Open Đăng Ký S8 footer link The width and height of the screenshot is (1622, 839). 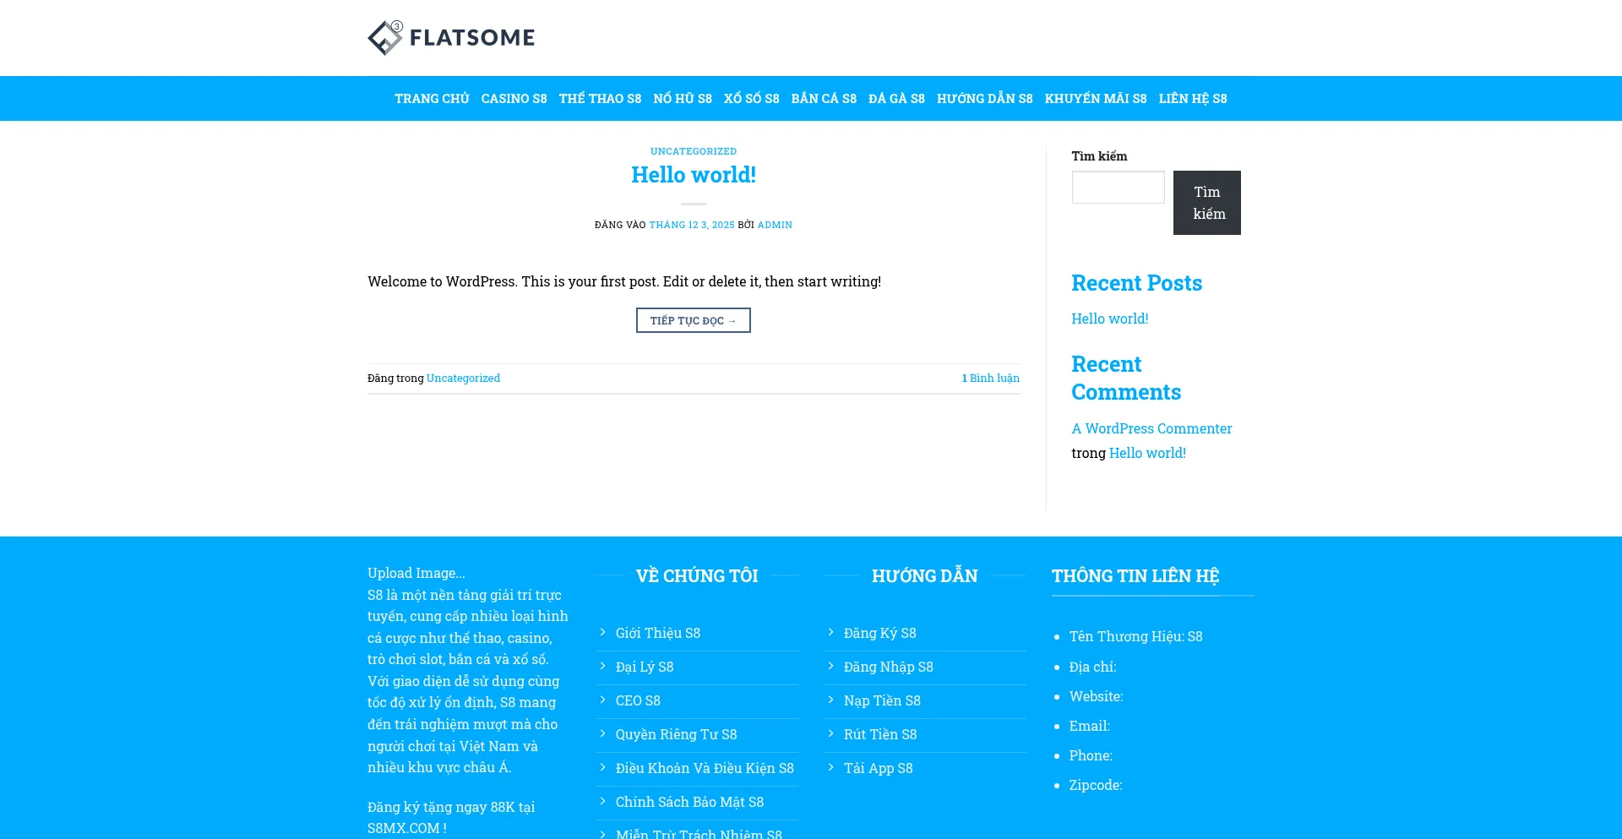click(x=879, y=633)
